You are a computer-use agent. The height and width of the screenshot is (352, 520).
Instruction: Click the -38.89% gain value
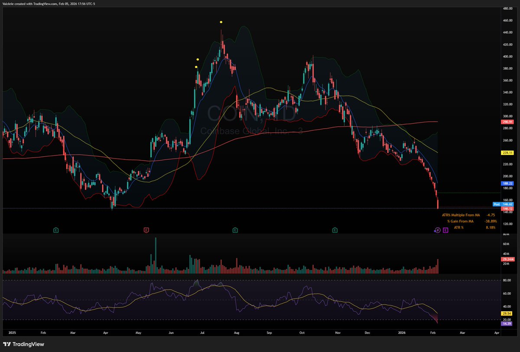click(x=491, y=221)
